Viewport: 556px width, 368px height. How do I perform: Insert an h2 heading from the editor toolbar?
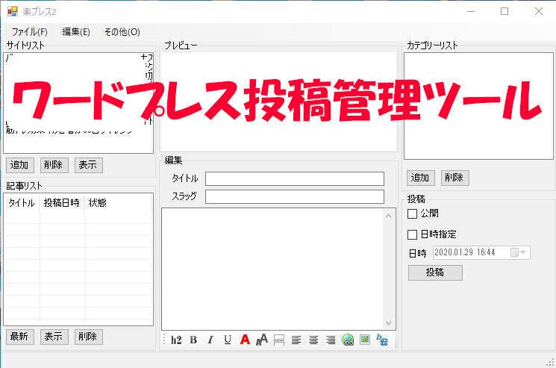(176, 340)
